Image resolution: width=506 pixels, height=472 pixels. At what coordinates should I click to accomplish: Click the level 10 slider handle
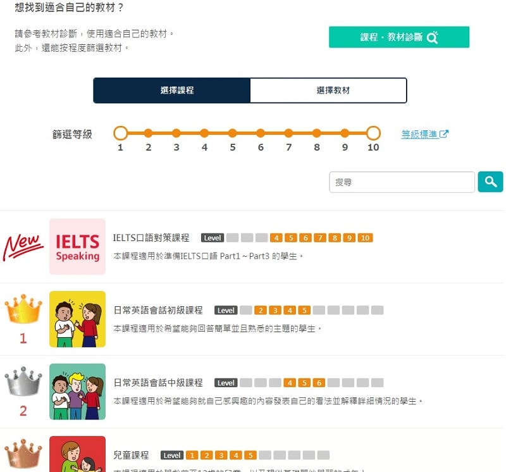click(373, 133)
